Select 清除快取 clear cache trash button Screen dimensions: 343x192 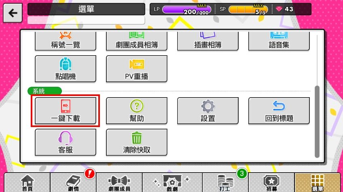(x=136, y=142)
